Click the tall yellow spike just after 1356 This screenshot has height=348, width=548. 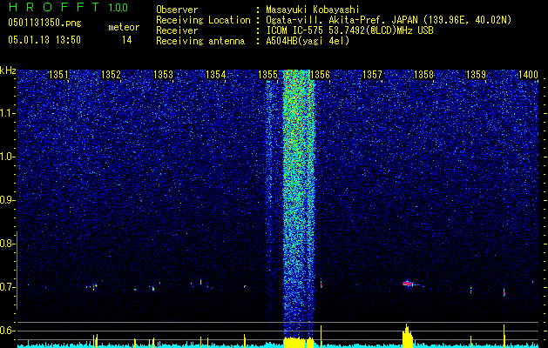tap(321, 337)
